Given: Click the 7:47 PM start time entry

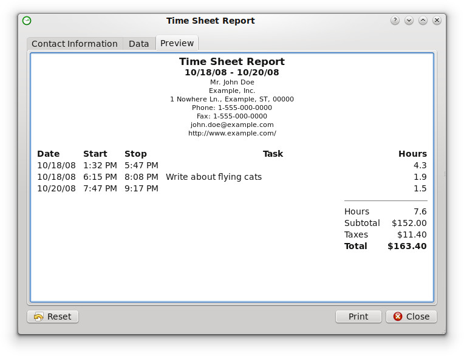Looking at the screenshot, I should click(x=100, y=188).
